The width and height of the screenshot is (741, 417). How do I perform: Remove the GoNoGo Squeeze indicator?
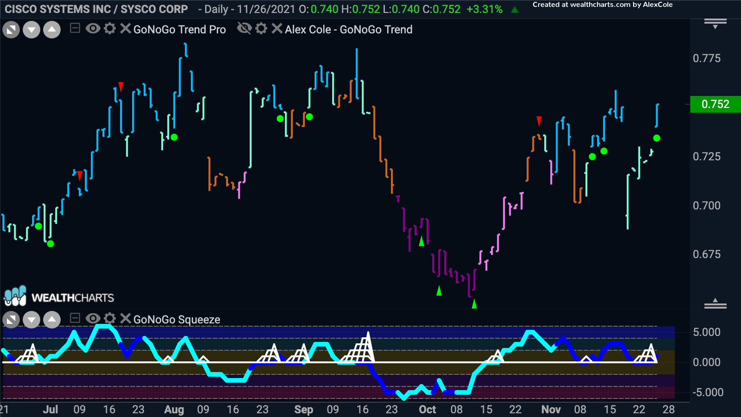(124, 319)
